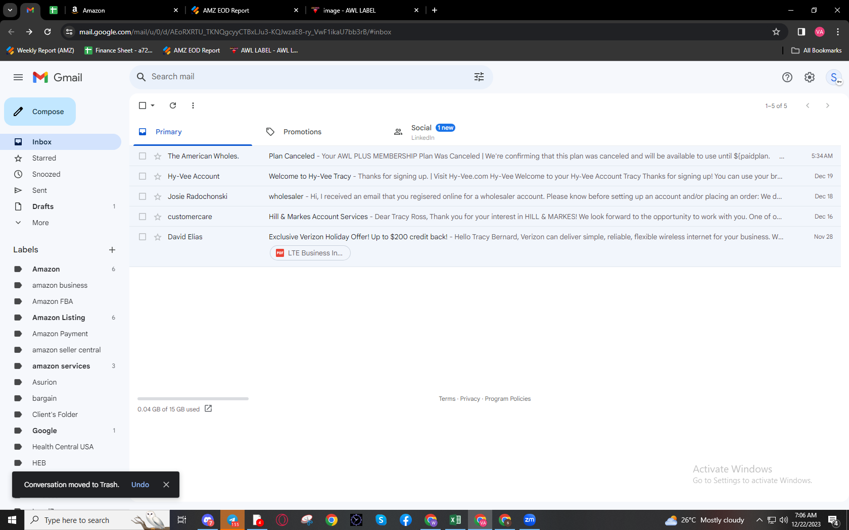Click the storage usage progress bar
This screenshot has height=530, width=849.
193,399
